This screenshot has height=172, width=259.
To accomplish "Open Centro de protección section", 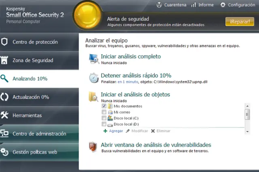I will click(x=35, y=42).
